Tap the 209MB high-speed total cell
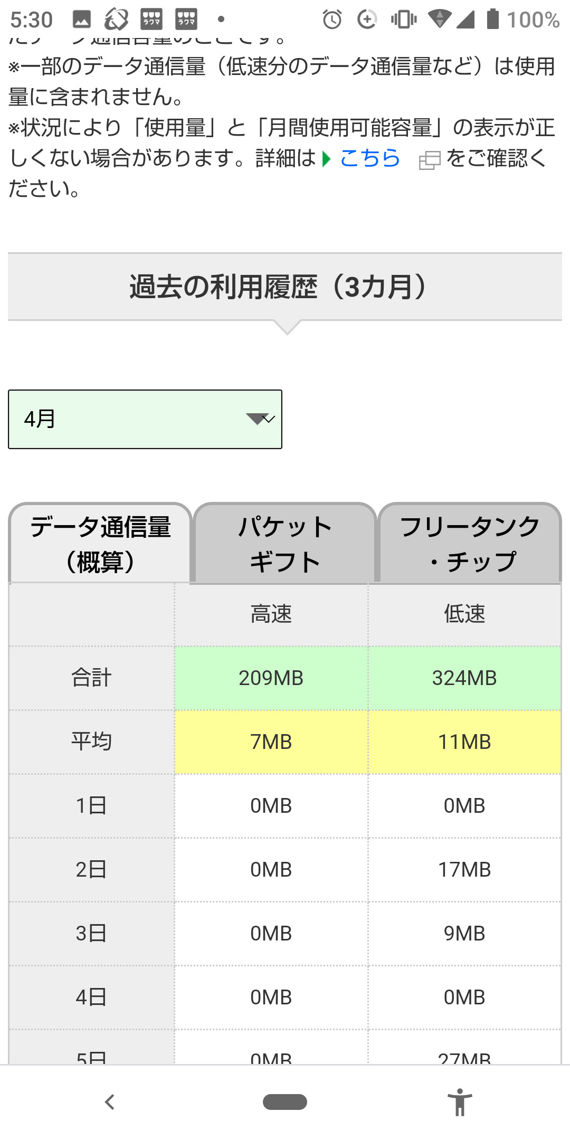This screenshot has height=1140, width=570. coord(271,678)
